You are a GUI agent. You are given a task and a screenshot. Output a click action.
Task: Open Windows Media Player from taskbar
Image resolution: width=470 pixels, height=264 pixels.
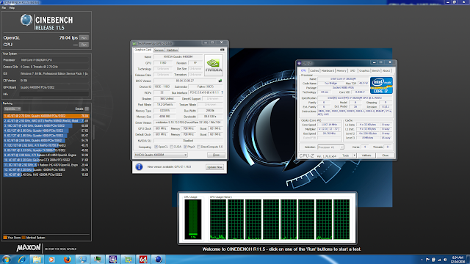tap(51, 260)
